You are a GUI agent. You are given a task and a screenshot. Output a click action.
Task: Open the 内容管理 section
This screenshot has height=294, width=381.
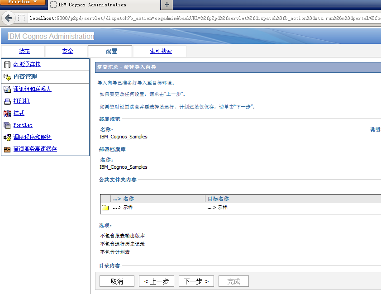[25, 77]
